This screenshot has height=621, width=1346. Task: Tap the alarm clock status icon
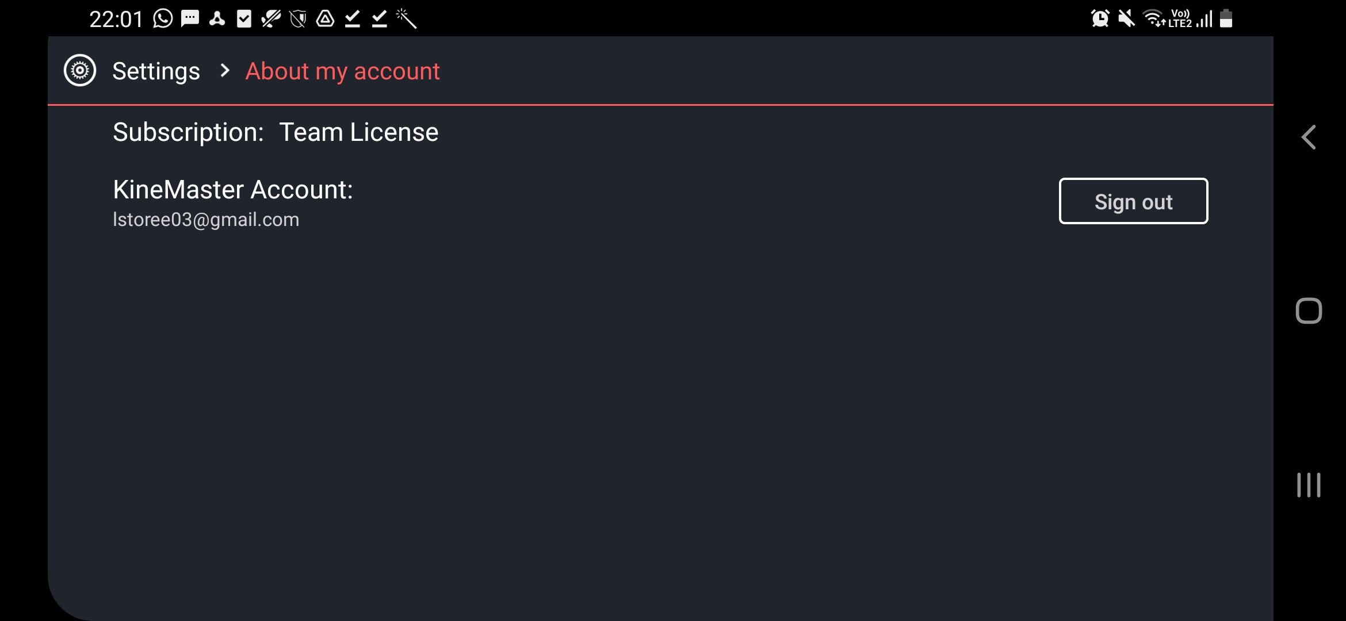(1100, 18)
